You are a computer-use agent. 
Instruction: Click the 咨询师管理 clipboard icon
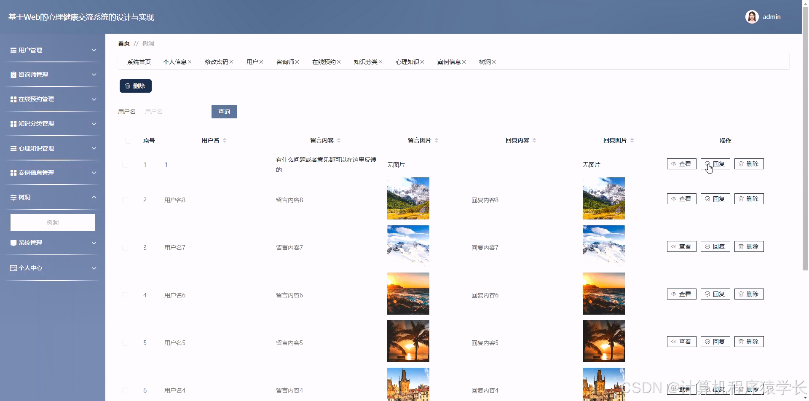(x=13, y=75)
